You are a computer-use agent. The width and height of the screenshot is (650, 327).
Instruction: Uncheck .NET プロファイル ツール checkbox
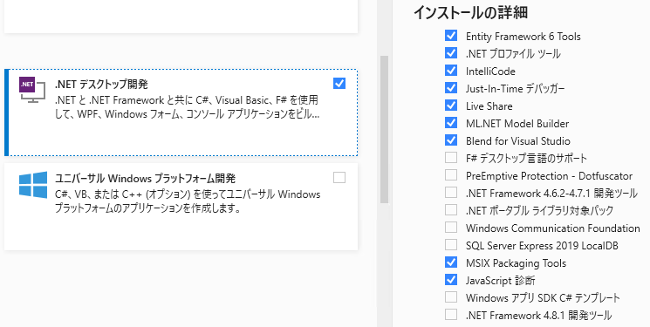point(451,53)
